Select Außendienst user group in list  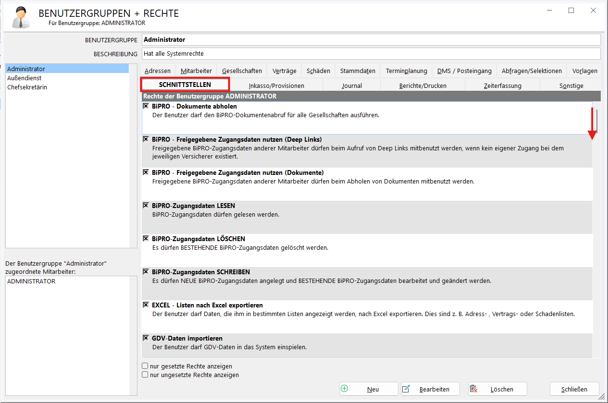24,78
